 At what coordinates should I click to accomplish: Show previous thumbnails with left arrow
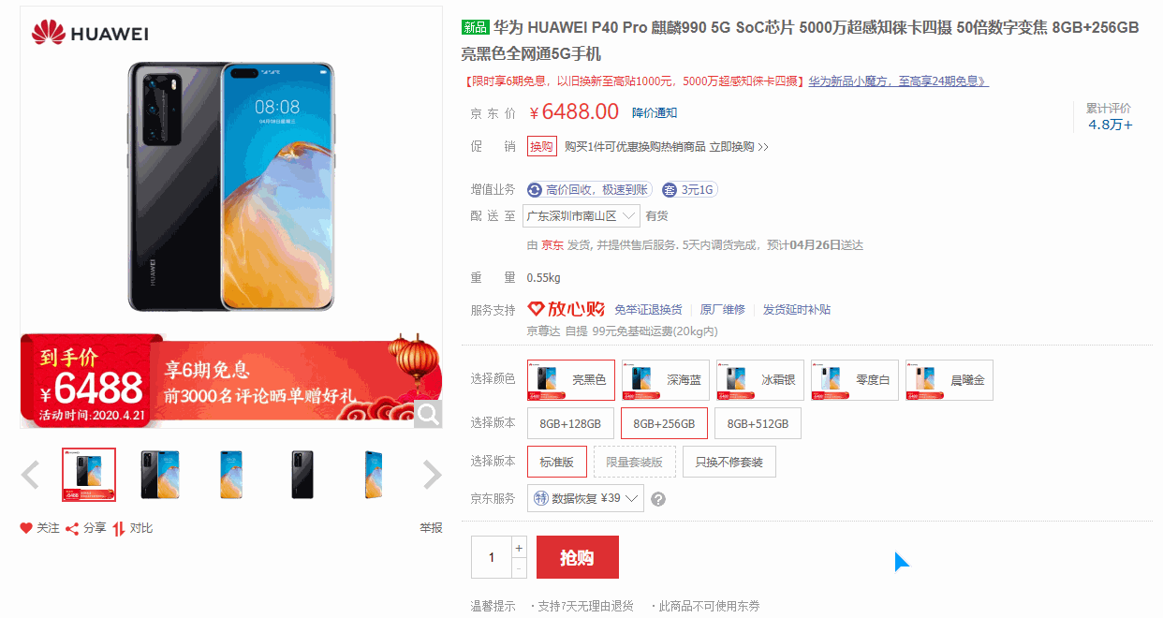point(30,475)
